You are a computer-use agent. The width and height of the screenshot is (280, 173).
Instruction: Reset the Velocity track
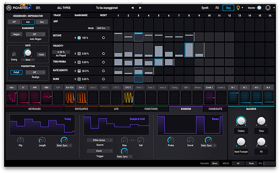click(103, 53)
